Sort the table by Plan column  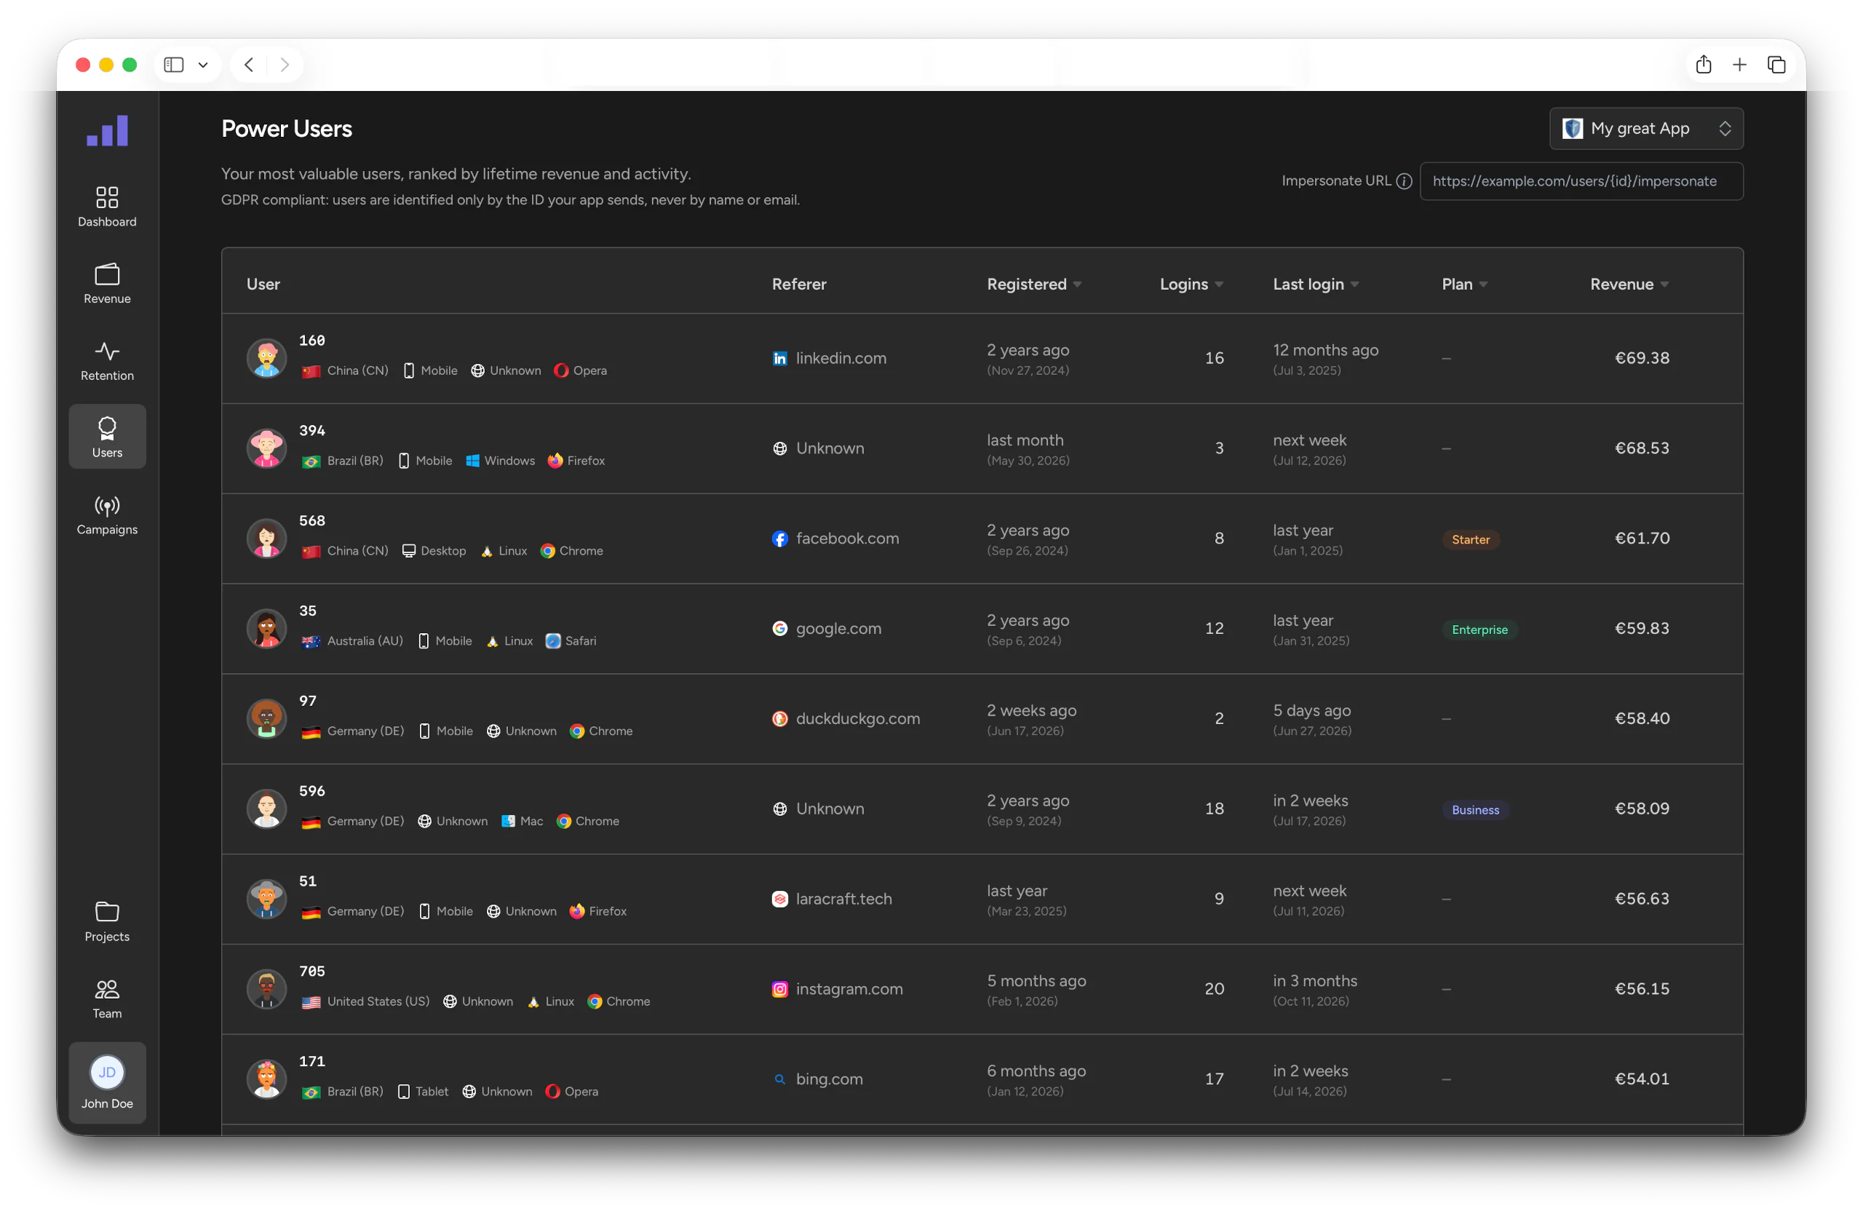point(1465,285)
